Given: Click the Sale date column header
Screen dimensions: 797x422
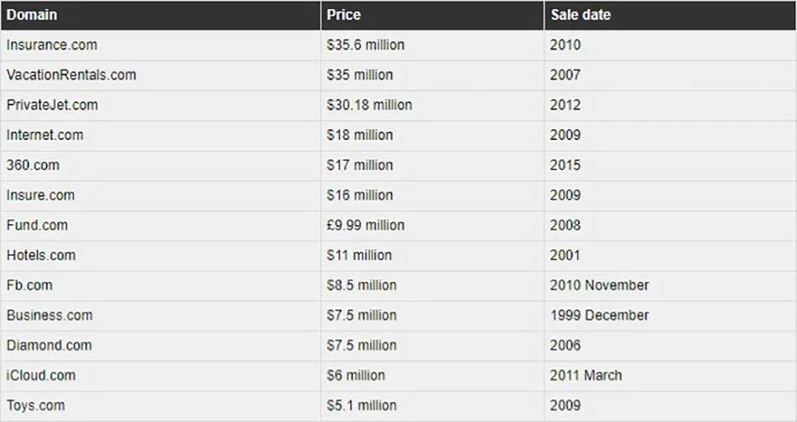Looking at the screenshot, I should coord(581,15).
